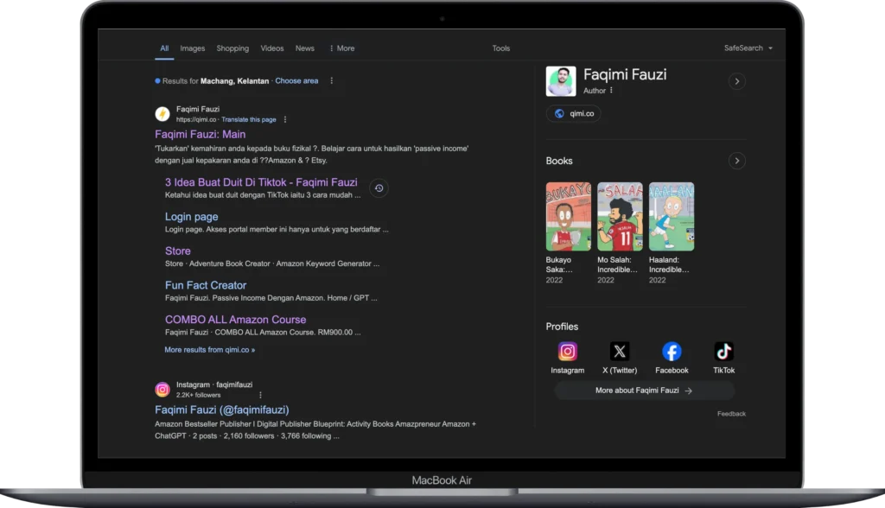
Task: Open the Login page sitelink
Action: [191, 217]
